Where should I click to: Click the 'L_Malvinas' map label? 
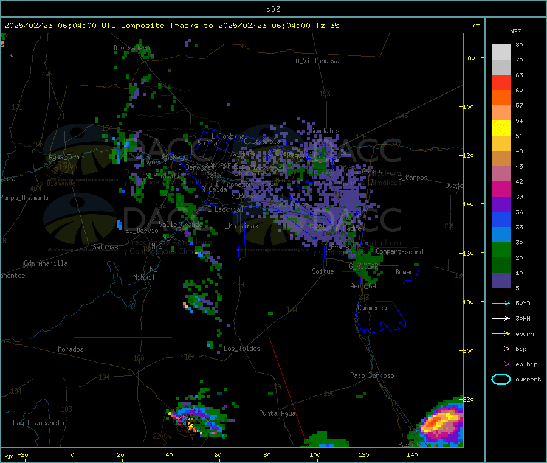[239, 226]
